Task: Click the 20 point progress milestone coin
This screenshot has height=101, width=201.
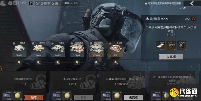Action: pos(19,62)
